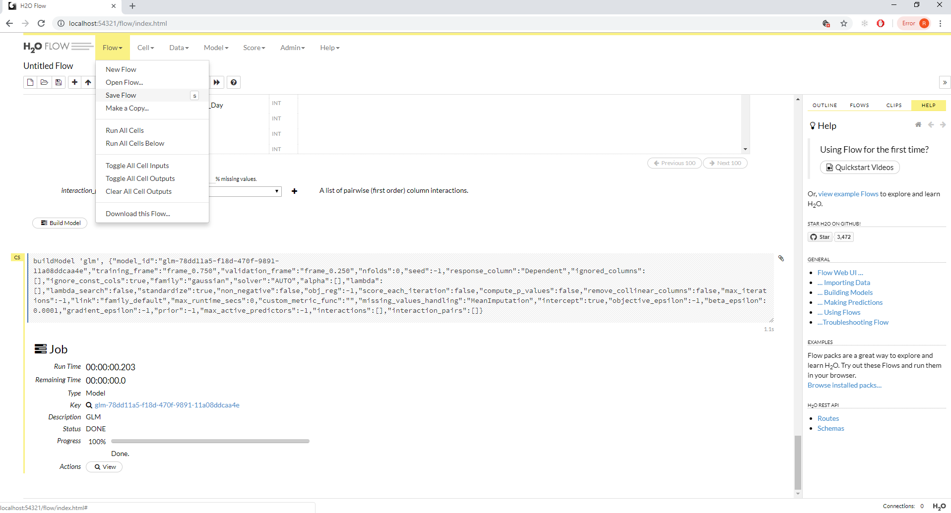The height and width of the screenshot is (513, 951).
Task: Click the Move Cell Up arrow icon
Action: [x=88, y=82]
